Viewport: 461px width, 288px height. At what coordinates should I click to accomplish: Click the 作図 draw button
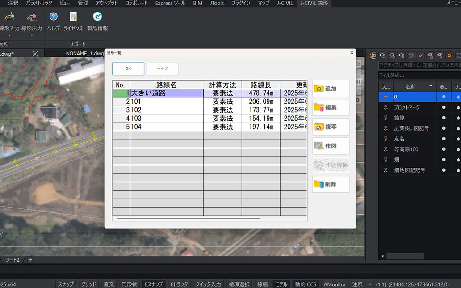tap(331, 146)
